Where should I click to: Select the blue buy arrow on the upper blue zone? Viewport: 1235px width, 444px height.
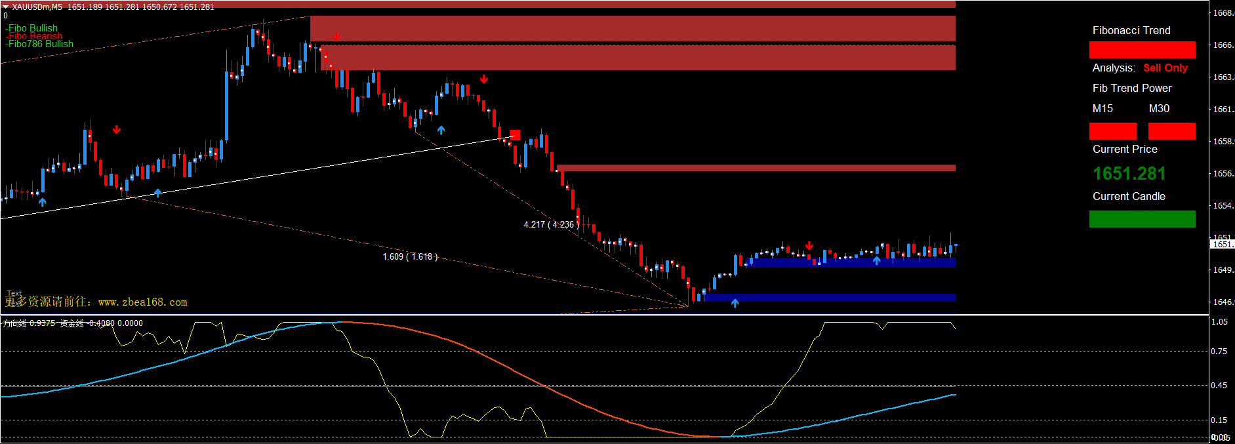(876, 261)
